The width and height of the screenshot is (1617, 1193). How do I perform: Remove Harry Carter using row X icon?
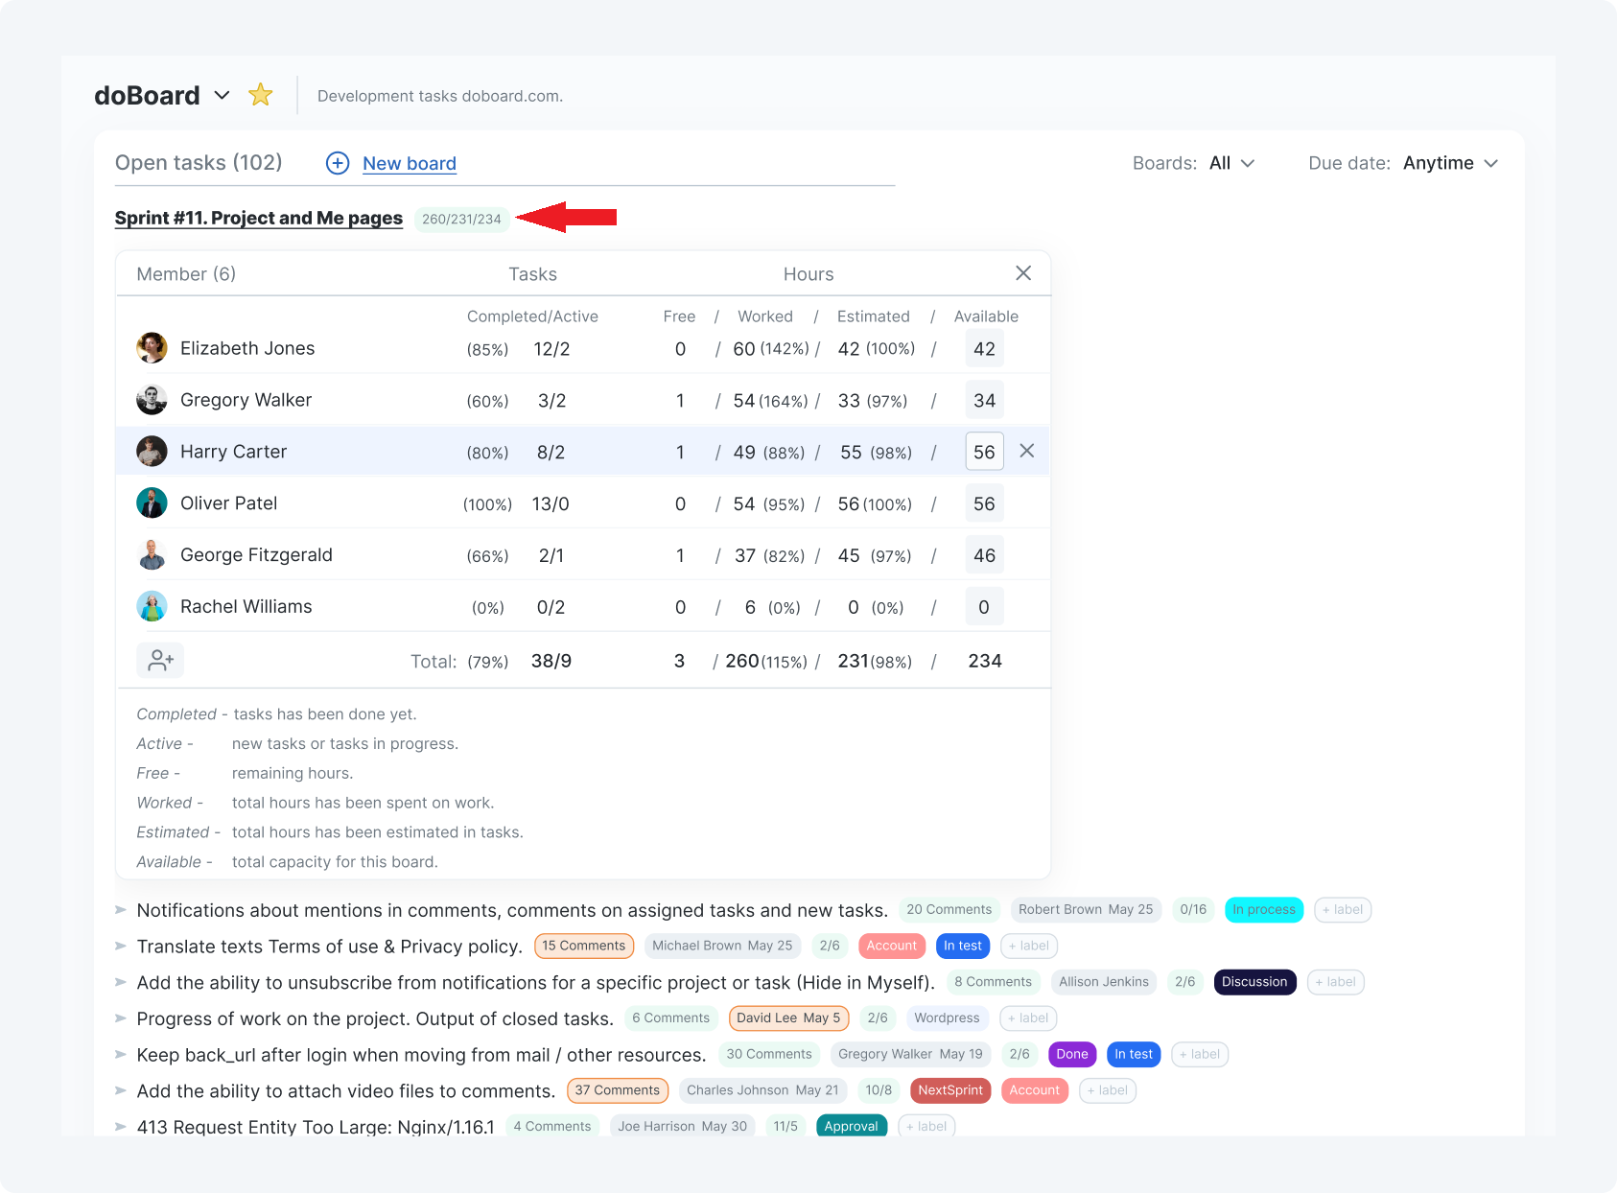coord(1026,452)
